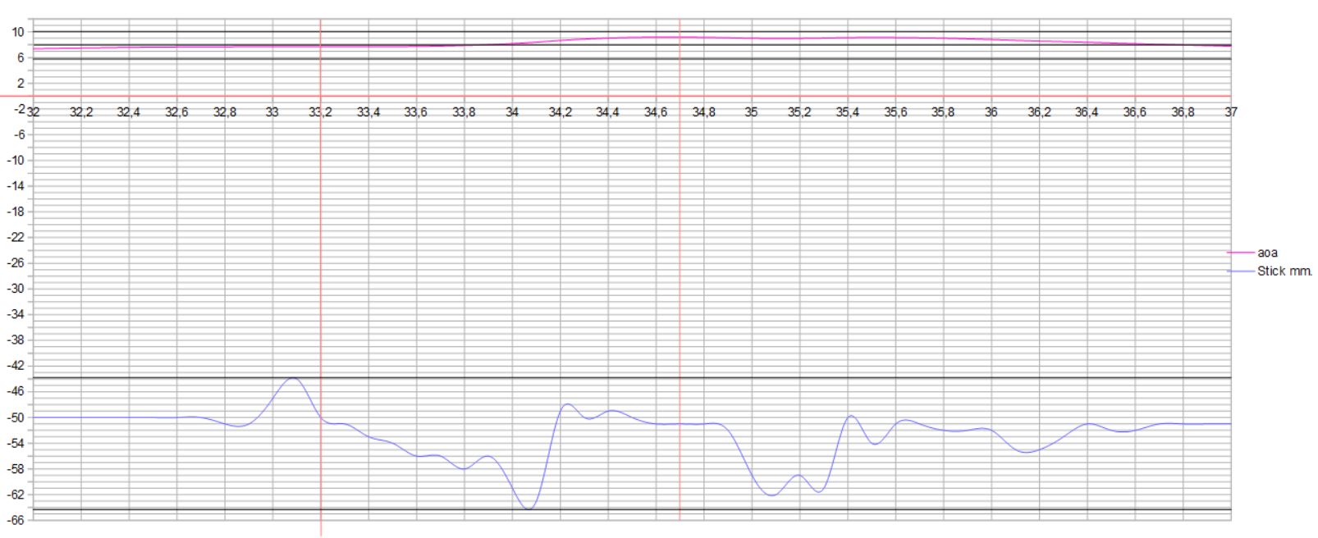The height and width of the screenshot is (538, 1318).
Task: Select the x-axis label 35,8
Action: (x=944, y=112)
